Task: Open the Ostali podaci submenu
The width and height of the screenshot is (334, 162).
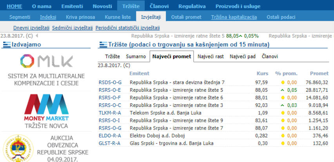Action: point(281,17)
